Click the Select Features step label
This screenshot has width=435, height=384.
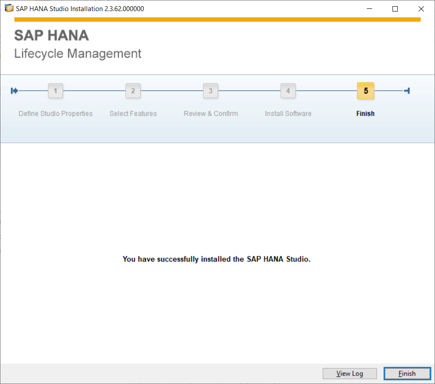coord(133,114)
